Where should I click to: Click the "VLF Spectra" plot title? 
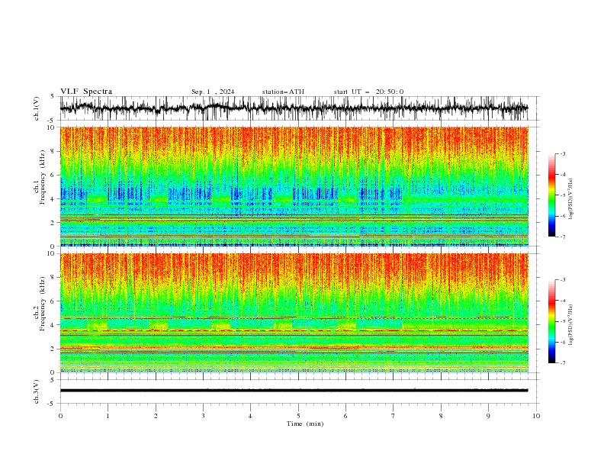tap(86, 92)
